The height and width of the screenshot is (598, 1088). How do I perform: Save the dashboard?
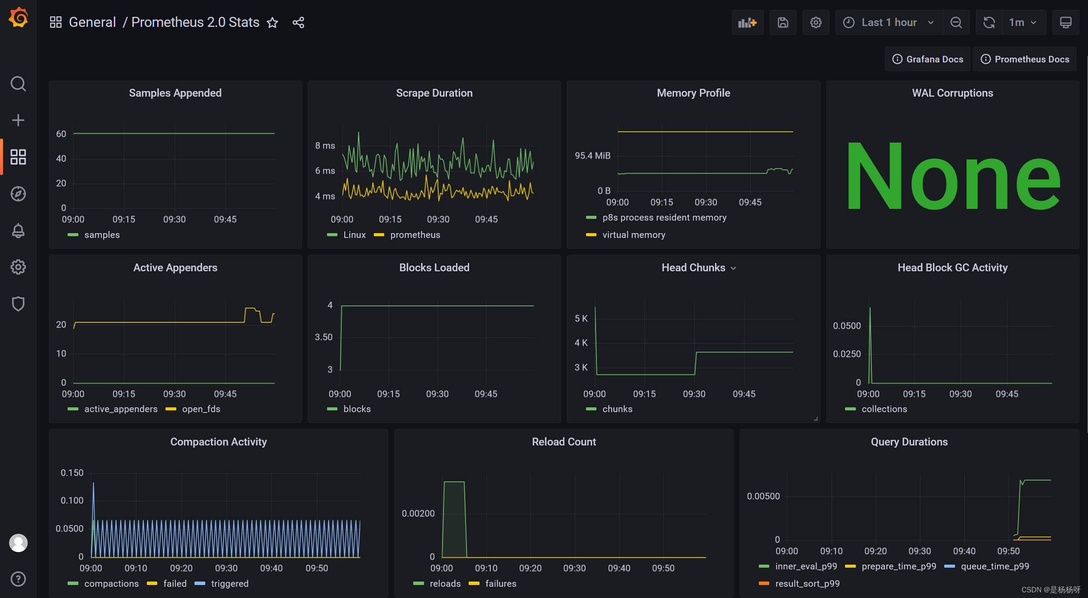[783, 23]
